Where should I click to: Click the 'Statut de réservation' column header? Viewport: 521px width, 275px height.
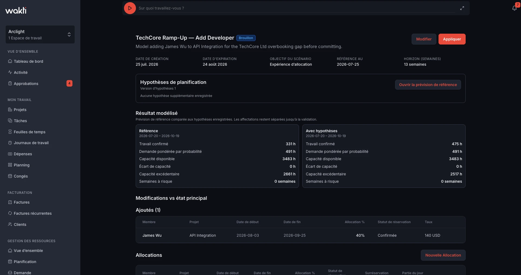(x=394, y=222)
